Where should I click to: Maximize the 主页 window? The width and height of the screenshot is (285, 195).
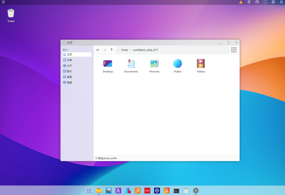point(229,43)
